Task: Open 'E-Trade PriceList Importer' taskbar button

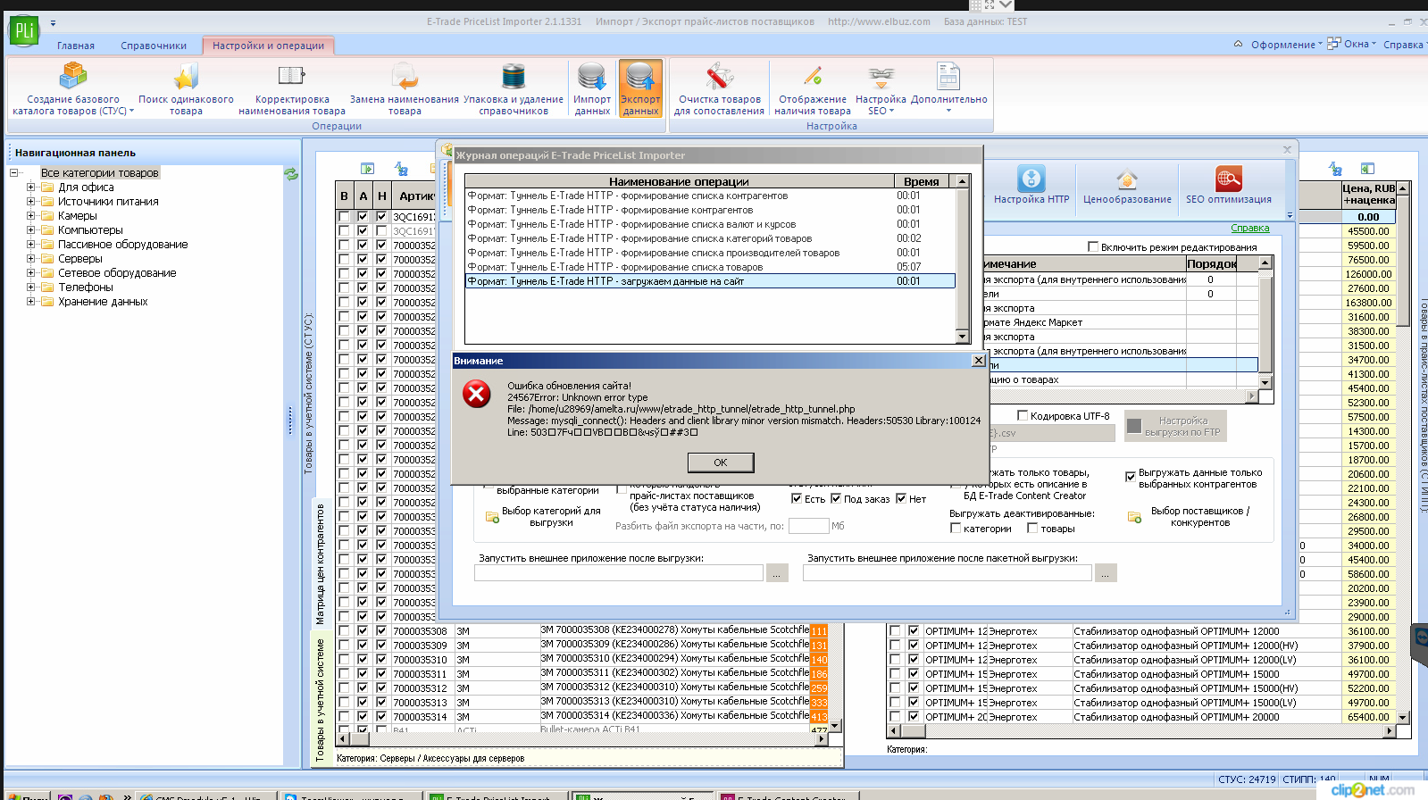Action: (x=496, y=796)
